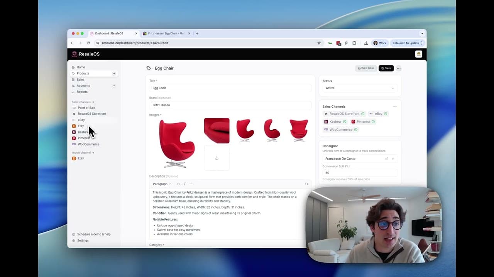Click the Bold formatting icon in description toolbar

point(178,184)
